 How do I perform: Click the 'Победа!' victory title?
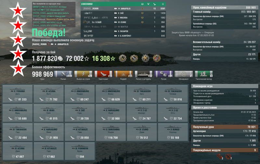(48, 32)
